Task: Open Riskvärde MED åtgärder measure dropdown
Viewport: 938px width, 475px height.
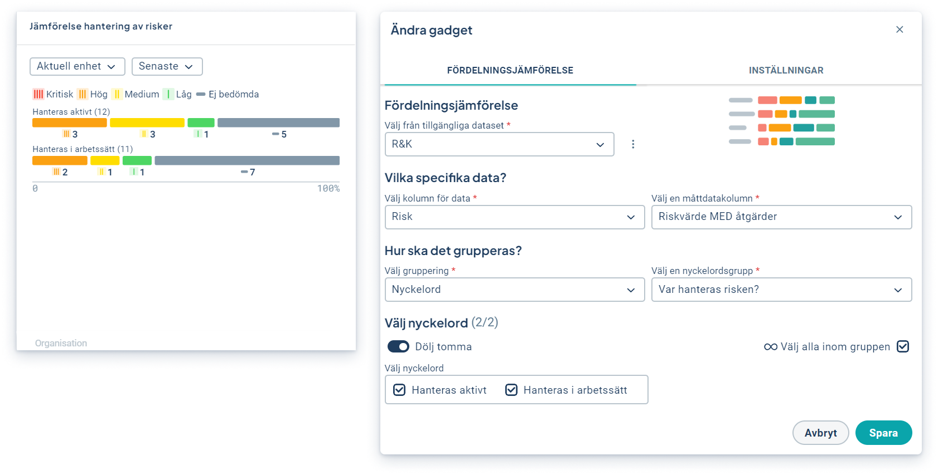Action: coord(781,217)
